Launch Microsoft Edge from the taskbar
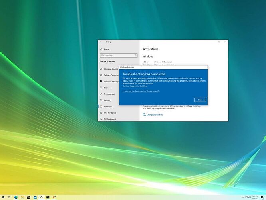 (x=16, y=197)
